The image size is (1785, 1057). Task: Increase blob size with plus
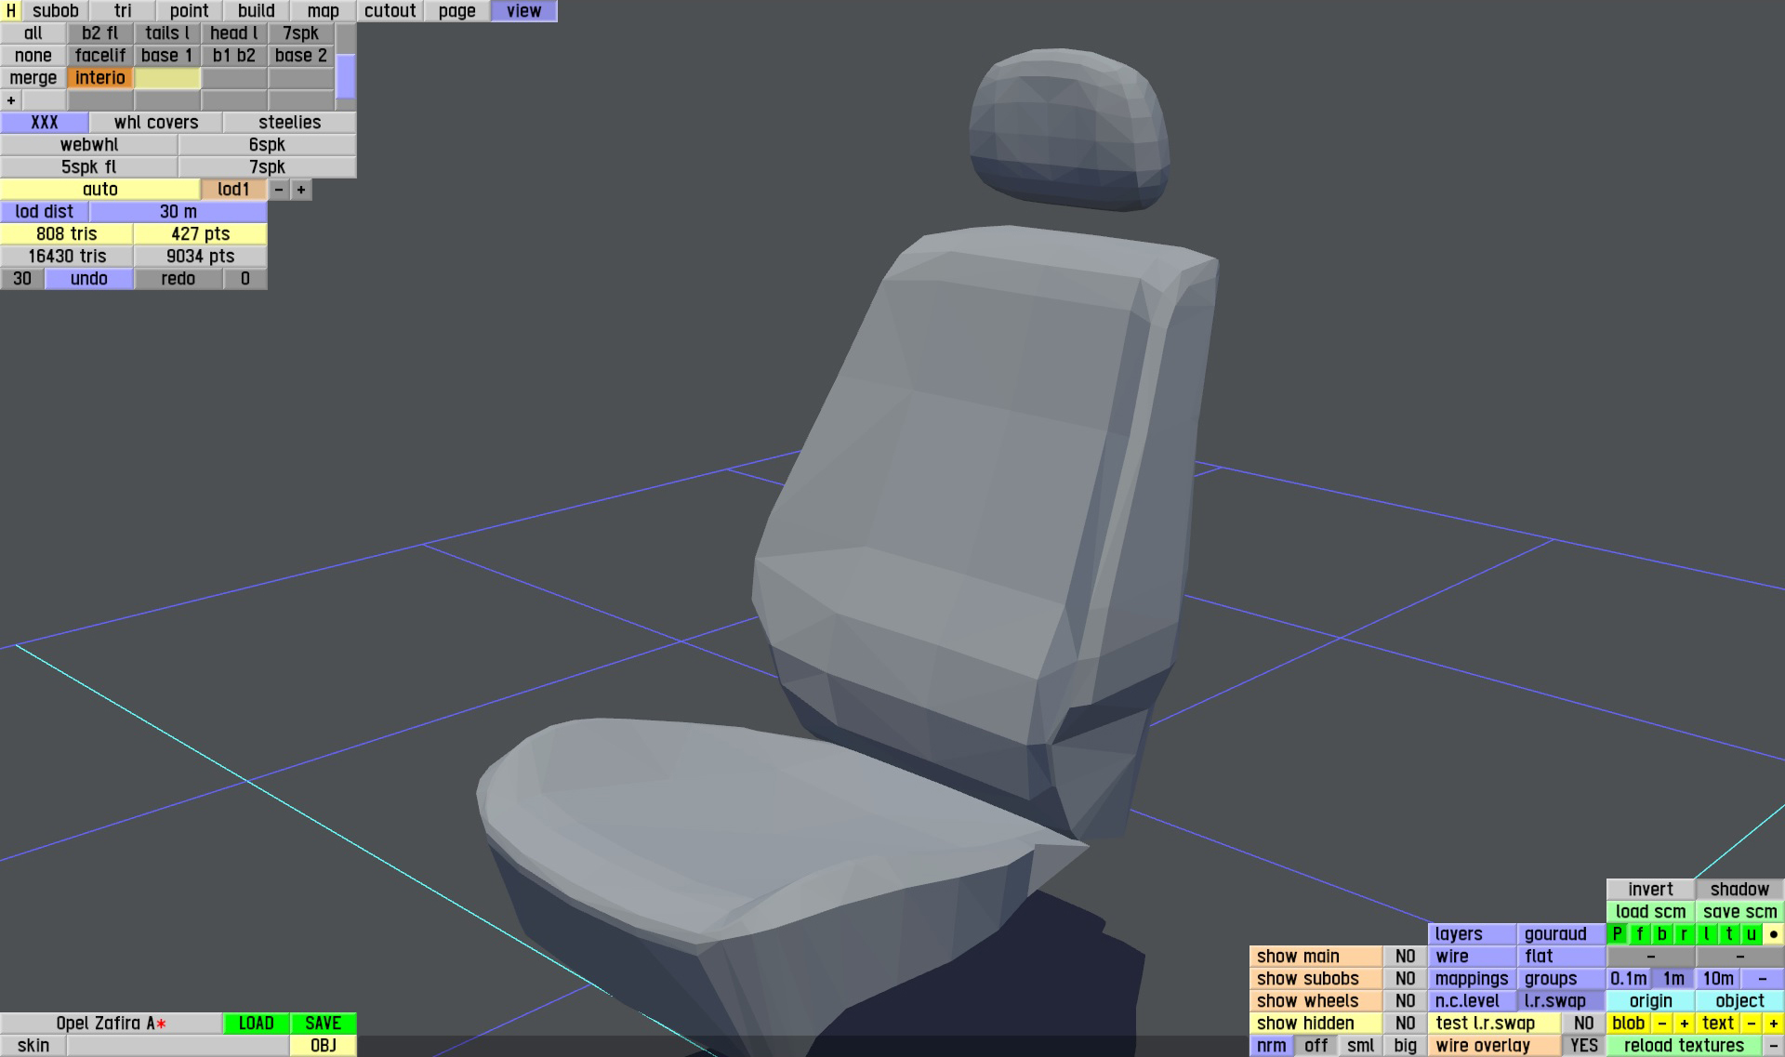(1684, 1024)
